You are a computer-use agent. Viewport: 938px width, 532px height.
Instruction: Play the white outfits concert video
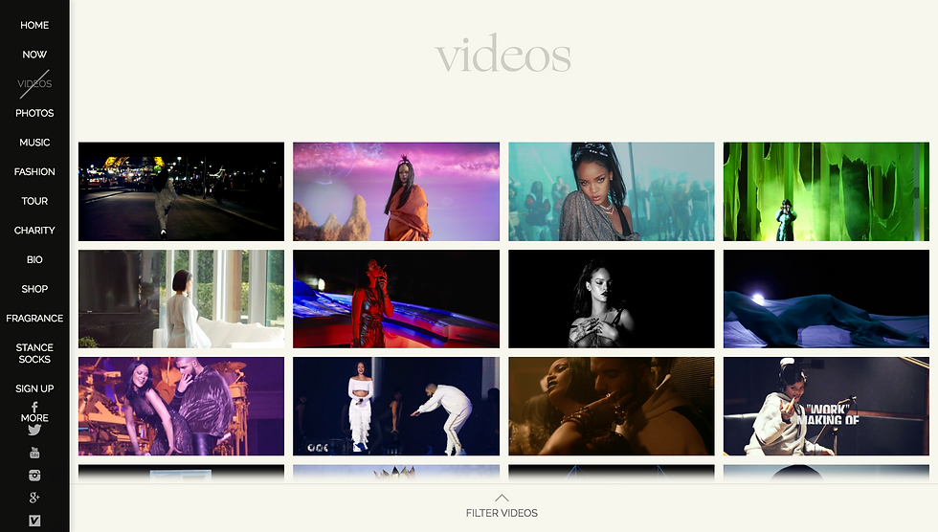click(396, 407)
